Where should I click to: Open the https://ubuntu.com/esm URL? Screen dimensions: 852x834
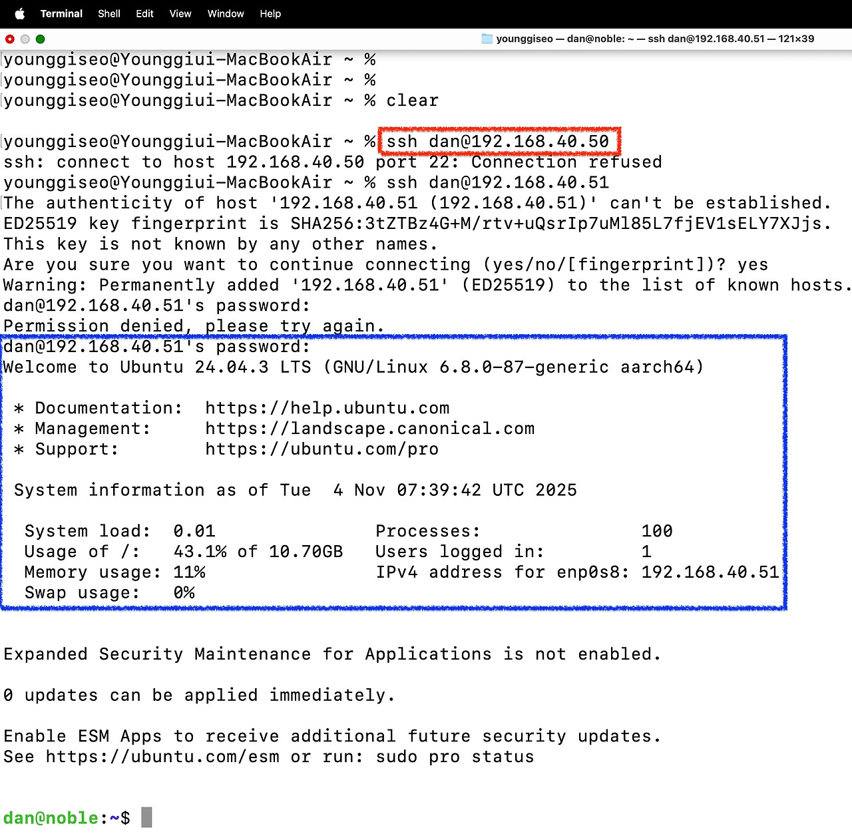coord(162,757)
